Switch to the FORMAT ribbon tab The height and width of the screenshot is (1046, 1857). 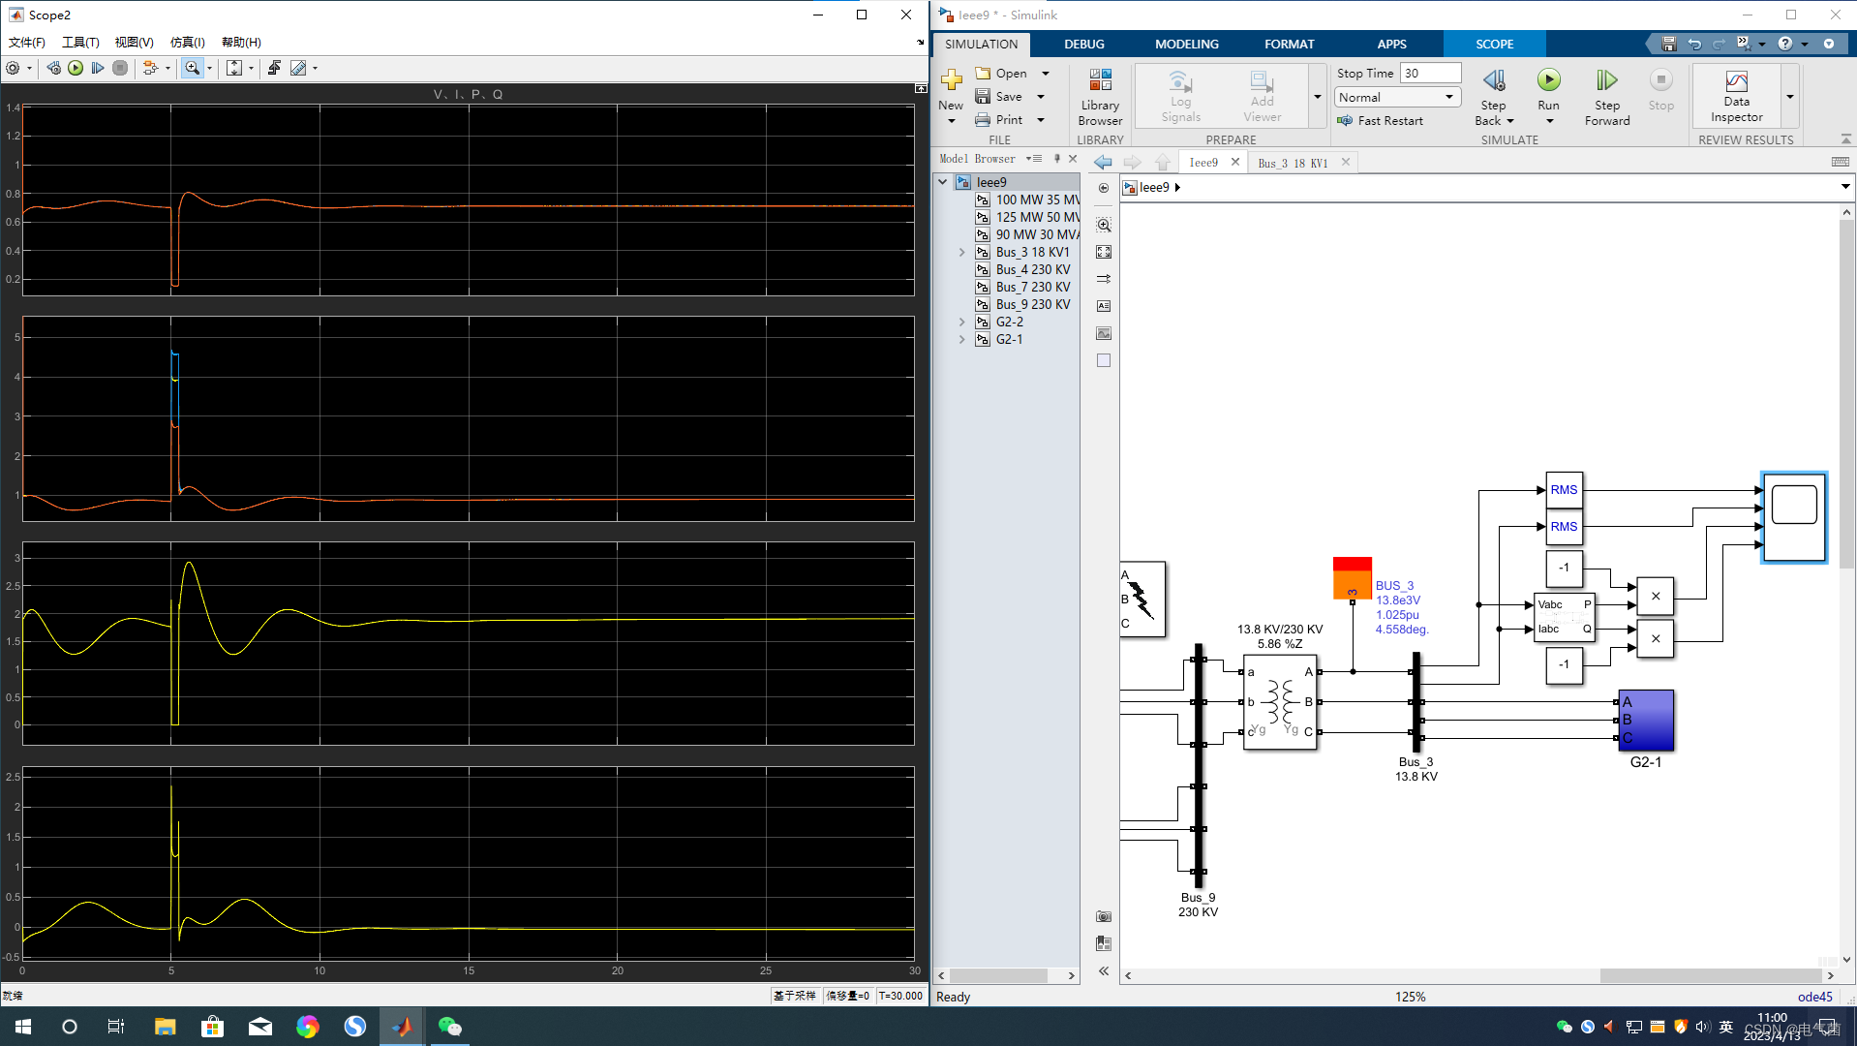tap(1289, 44)
